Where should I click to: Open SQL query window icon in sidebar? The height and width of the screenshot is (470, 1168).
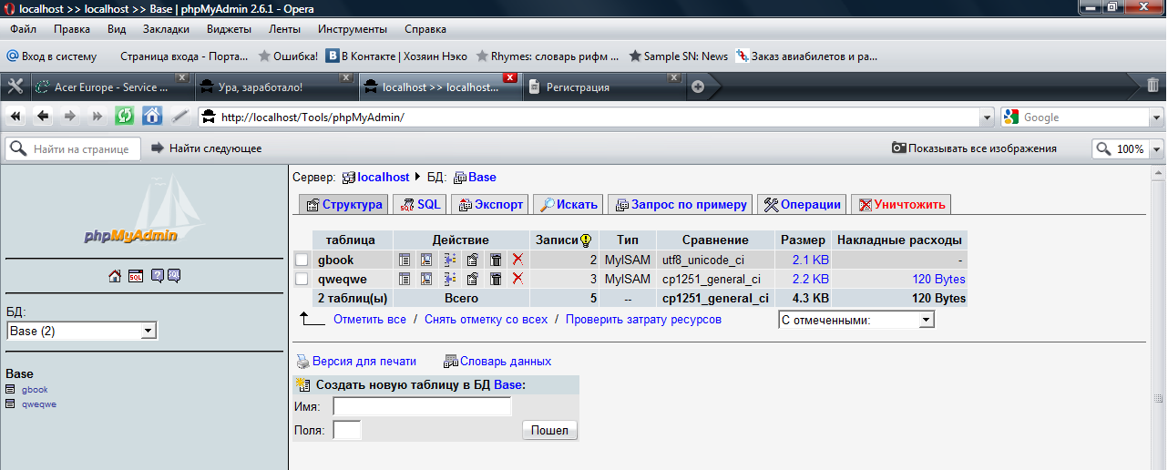point(135,275)
